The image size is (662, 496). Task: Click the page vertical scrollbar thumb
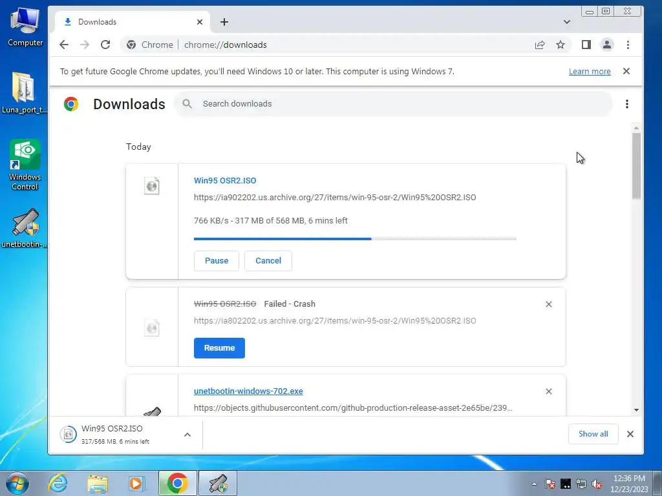636,166
